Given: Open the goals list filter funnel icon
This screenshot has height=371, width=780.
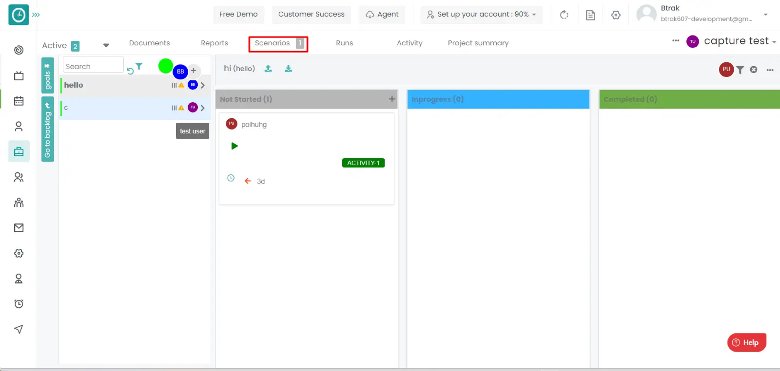Looking at the screenshot, I should (139, 66).
